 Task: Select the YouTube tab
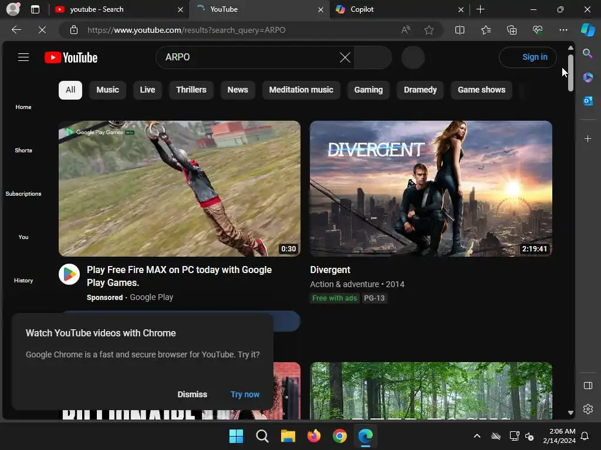[259, 9]
